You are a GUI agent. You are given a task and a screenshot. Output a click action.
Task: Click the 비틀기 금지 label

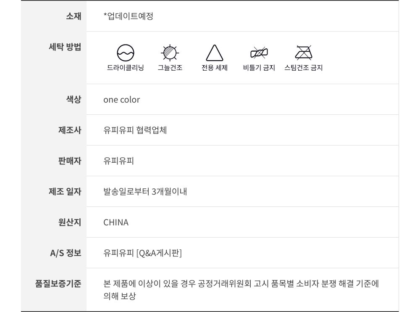point(259,68)
